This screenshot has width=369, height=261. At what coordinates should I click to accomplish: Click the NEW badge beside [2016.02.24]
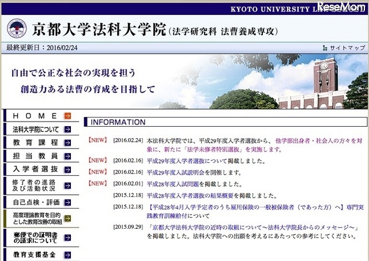[97, 141]
